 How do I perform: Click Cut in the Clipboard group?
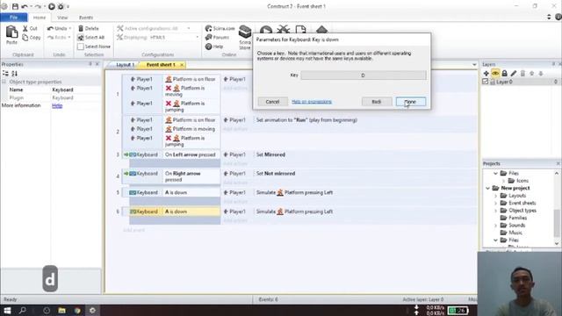30,28
